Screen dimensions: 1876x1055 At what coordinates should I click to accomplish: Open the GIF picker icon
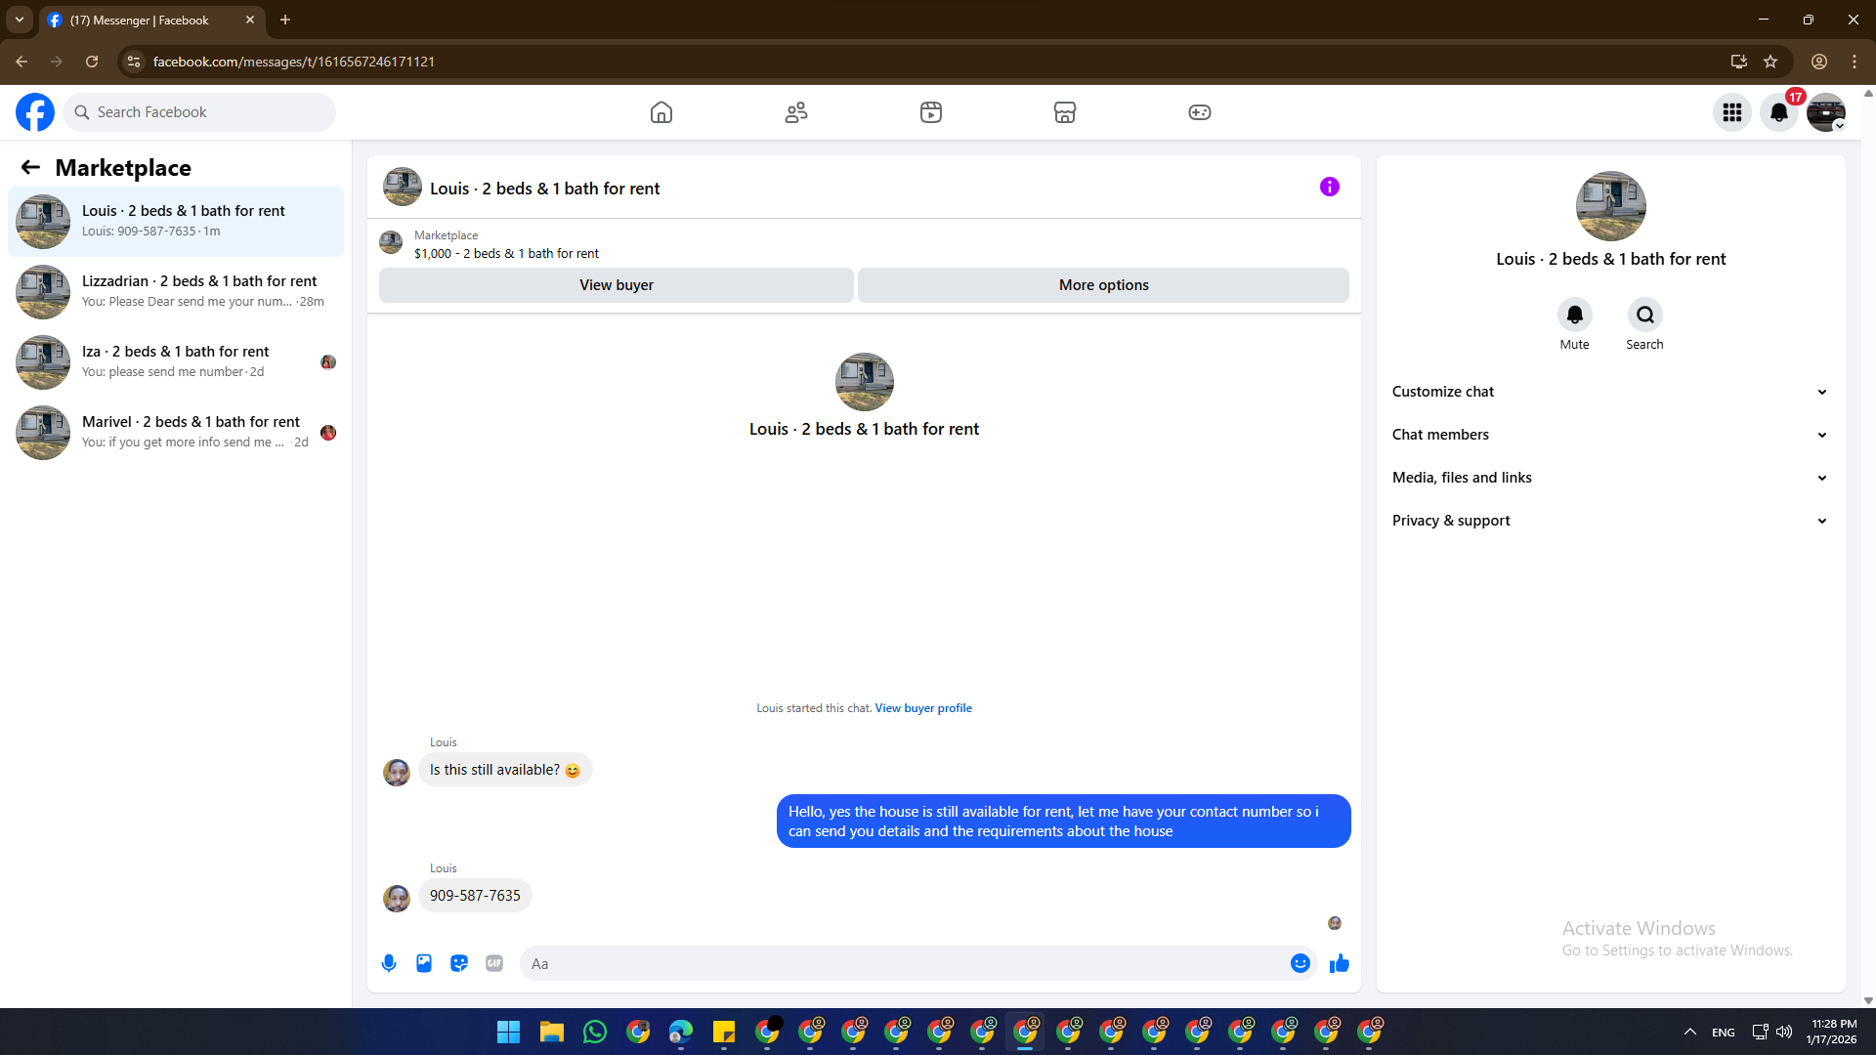click(x=494, y=963)
